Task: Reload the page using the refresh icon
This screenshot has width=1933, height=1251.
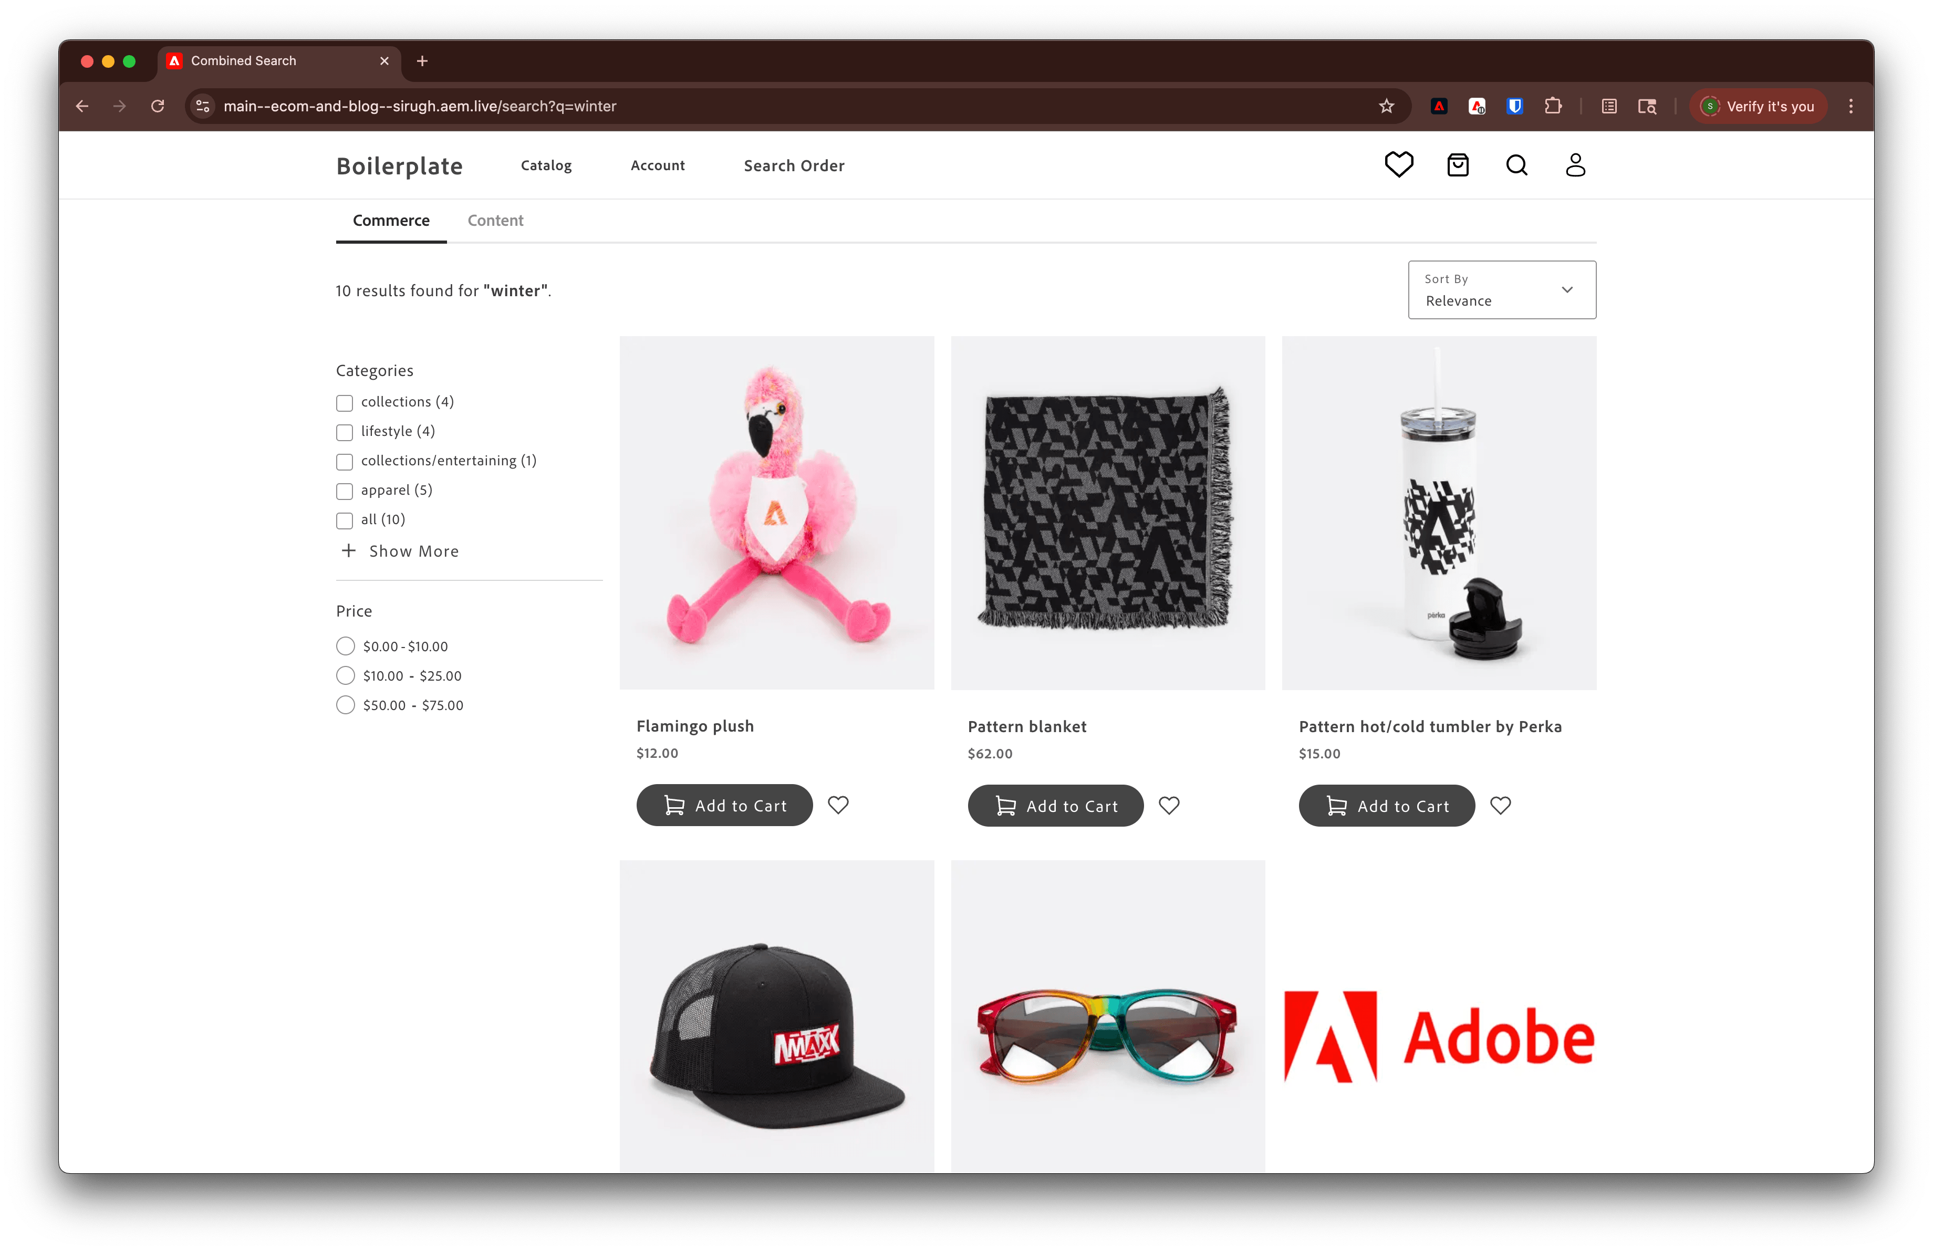Action: (158, 106)
